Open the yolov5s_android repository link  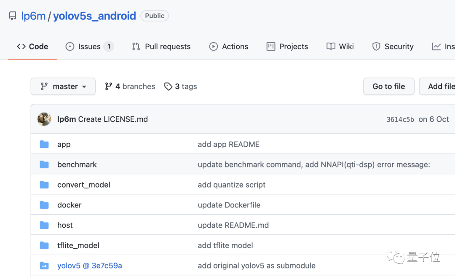(94, 16)
